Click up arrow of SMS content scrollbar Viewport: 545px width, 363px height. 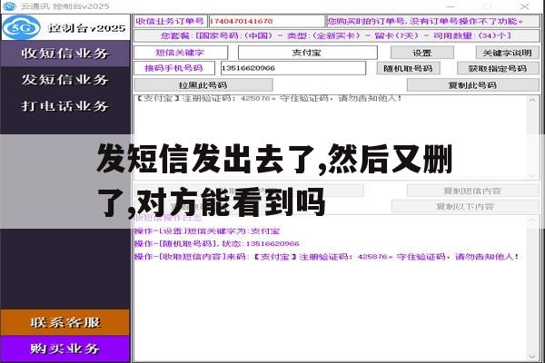click(x=532, y=100)
